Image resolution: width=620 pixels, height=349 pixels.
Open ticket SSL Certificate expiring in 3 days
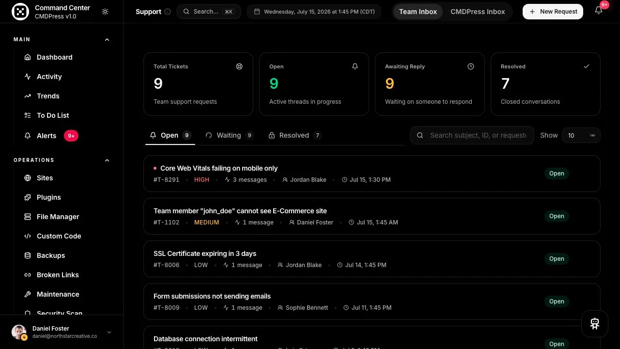pos(205,254)
